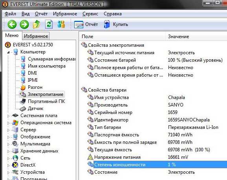
Task: Click the value 69708 mWh (100 %)
Action: pos(189,150)
